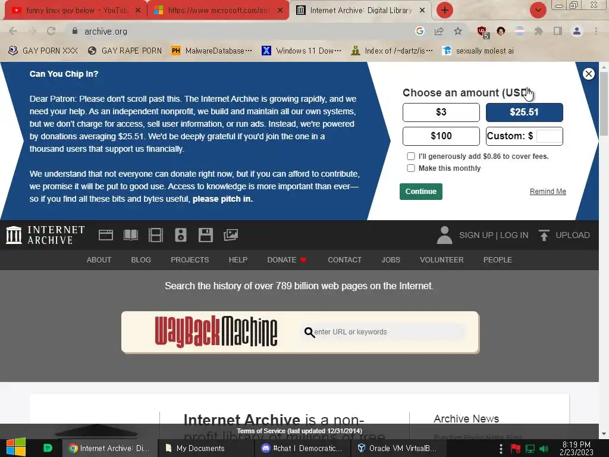
Task: Click the share page icon
Action: point(439,31)
